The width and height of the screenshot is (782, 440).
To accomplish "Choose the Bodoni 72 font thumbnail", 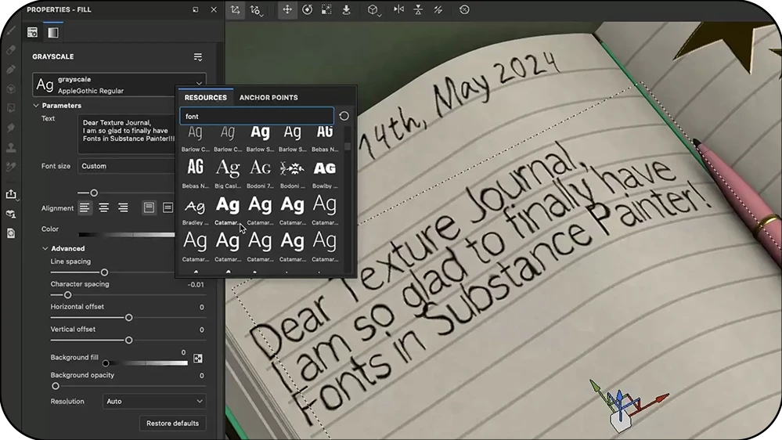I will tap(260, 173).
